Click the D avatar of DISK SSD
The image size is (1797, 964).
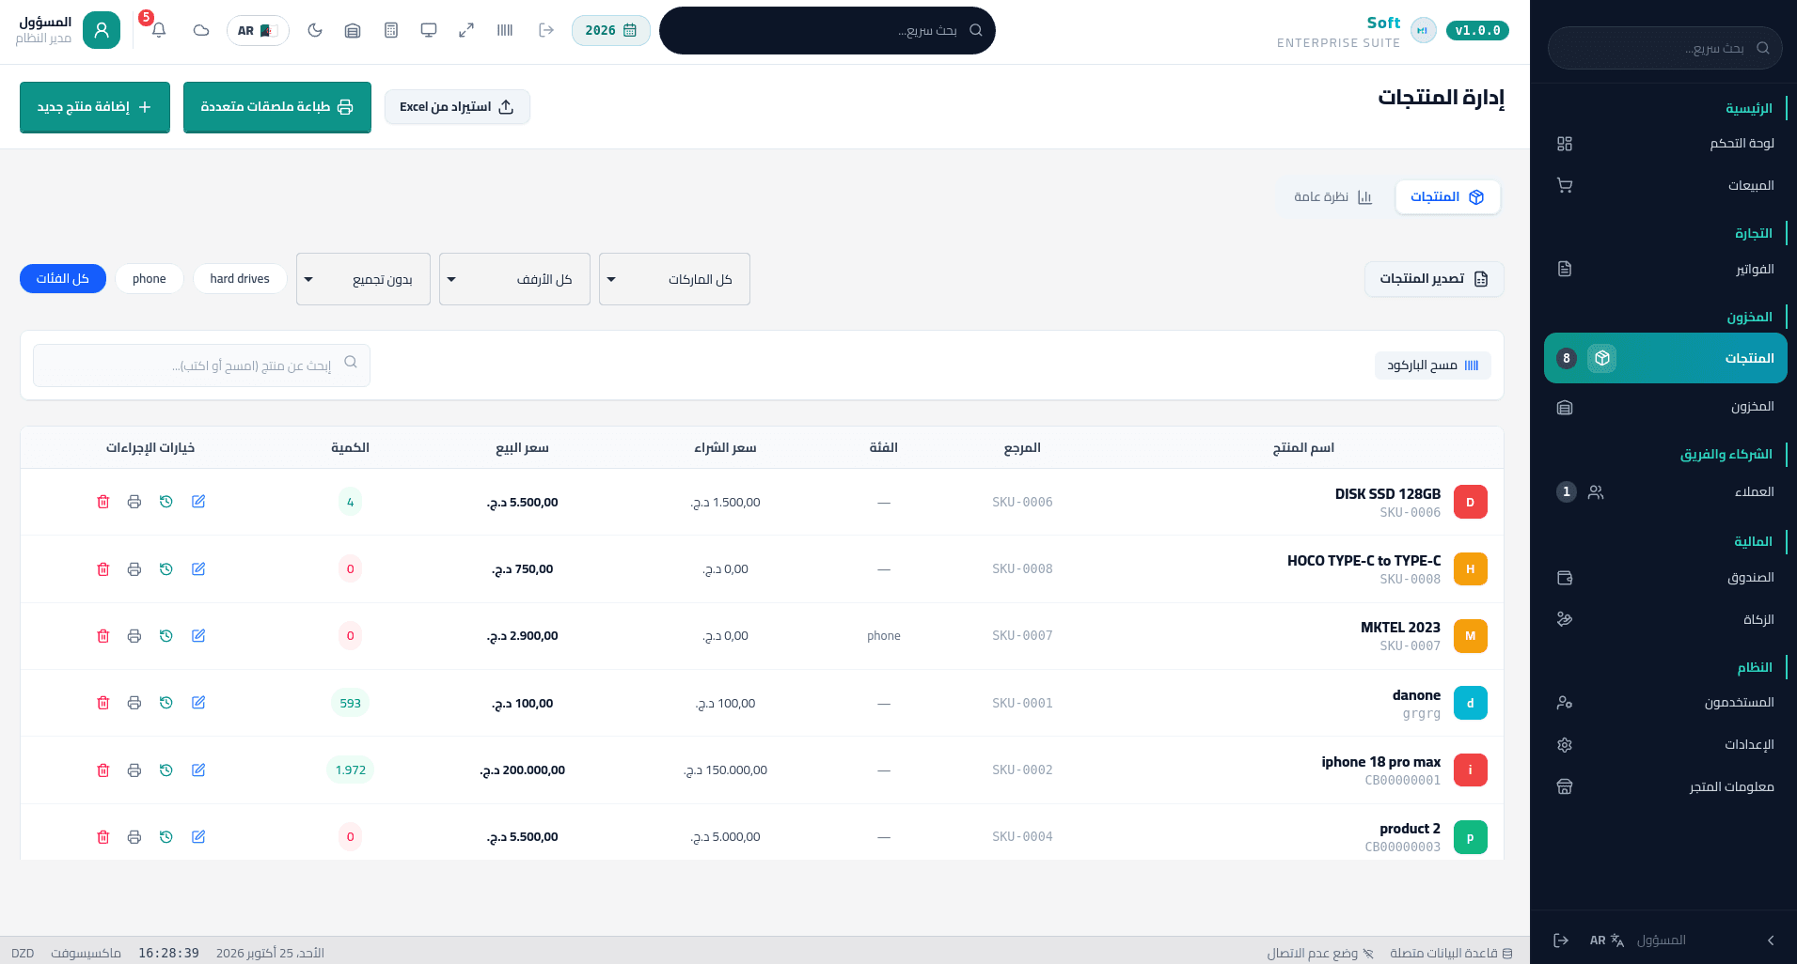[1471, 503]
